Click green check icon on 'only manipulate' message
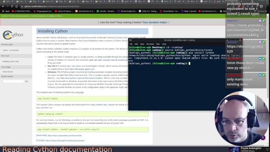The width and height of the screenshot is (270, 152). tap(263, 75)
